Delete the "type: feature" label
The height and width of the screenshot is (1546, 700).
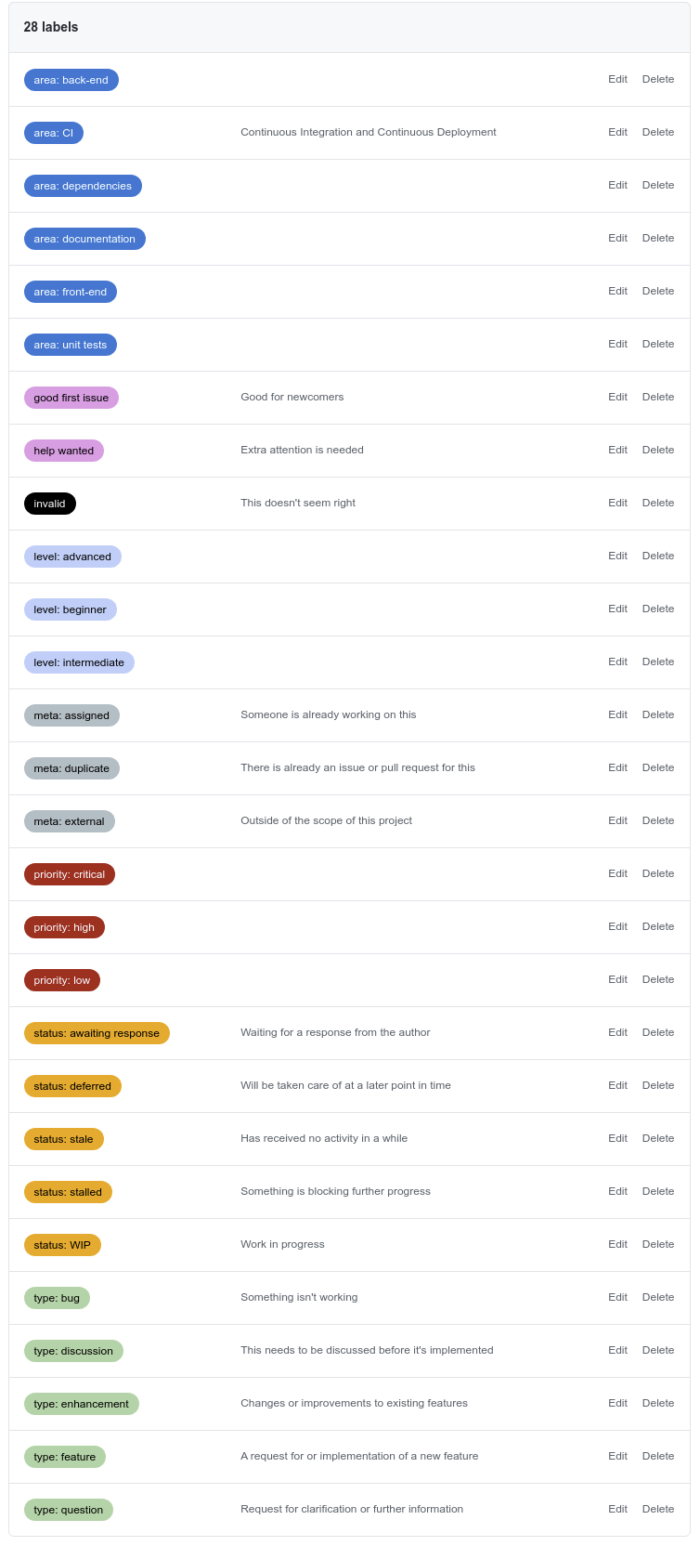(658, 1456)
